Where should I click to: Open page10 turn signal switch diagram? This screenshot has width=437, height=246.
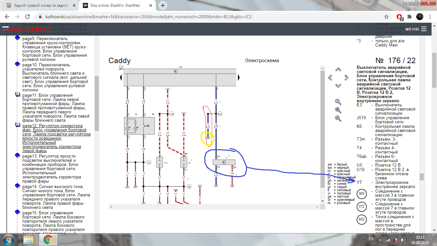coord(55,78)
